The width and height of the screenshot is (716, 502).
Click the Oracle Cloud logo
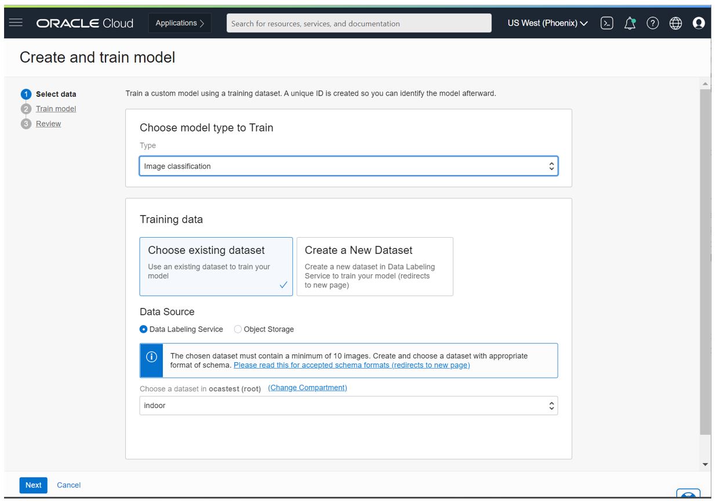(86, 24)
